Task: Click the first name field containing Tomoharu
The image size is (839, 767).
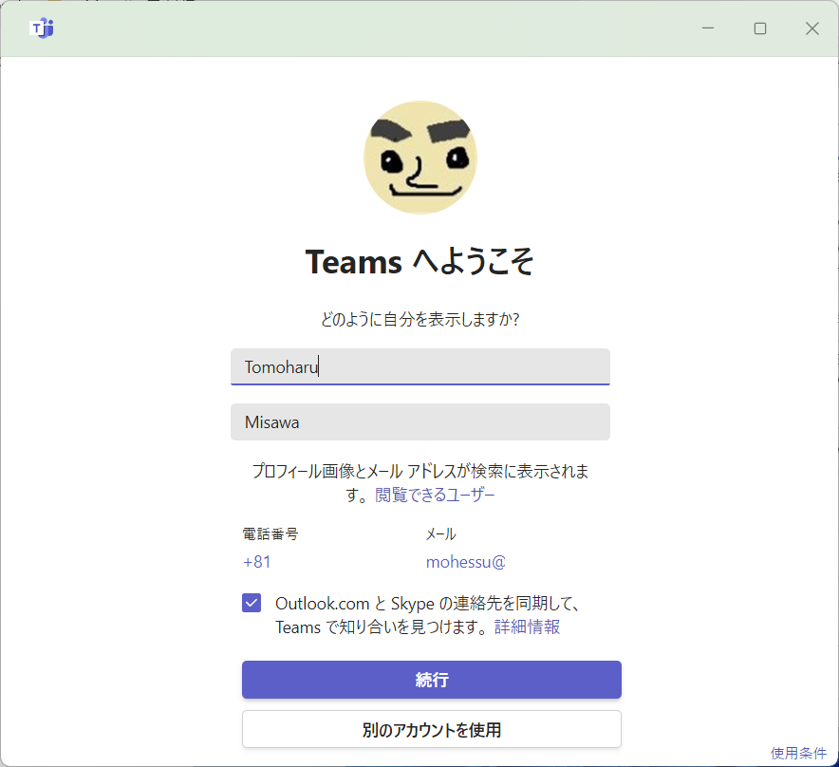Action: pyautogui.click(x=419, y=367)
